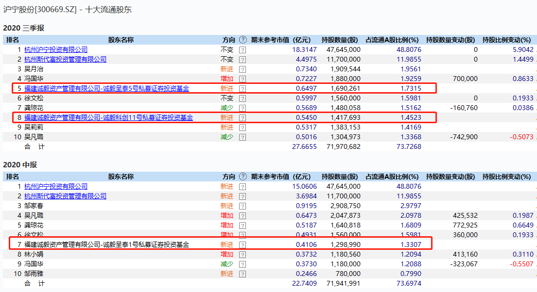Click 减少 direction label in 2020 中报 冯国华 row
This screenshot has height=292, width=537.
(227, 263)
